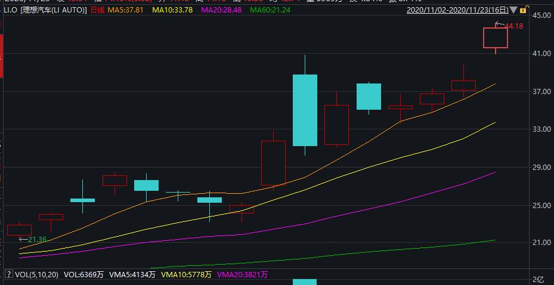Expand the date range dropdown triangle
This screenshot has width=554, height=285.
click(513, 10)
